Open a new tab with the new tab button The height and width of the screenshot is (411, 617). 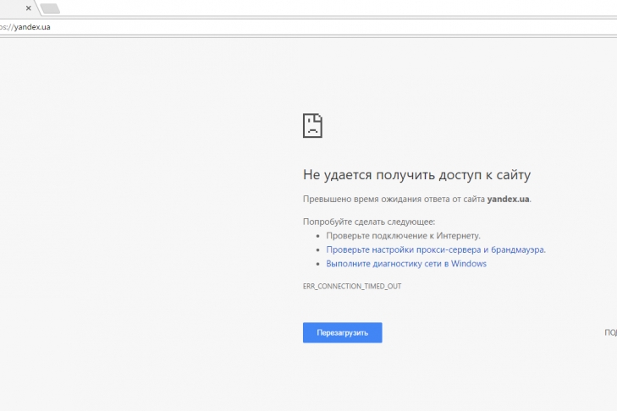pos(50,8)
